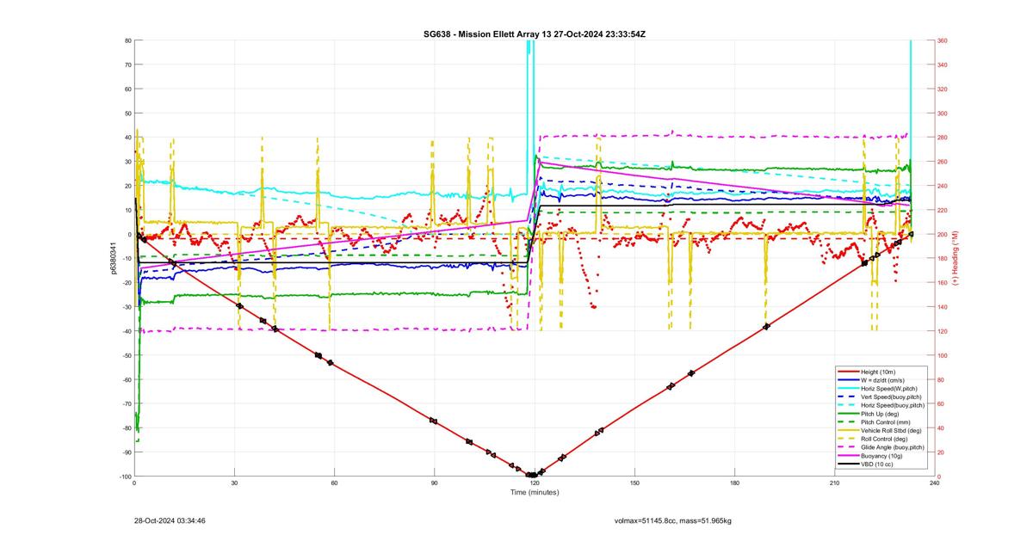This screenshot has height=535, width=1033.
Task: Click the dive apogee marker at the deepest point
Action: pyautogui.click(x=532, y=475)
